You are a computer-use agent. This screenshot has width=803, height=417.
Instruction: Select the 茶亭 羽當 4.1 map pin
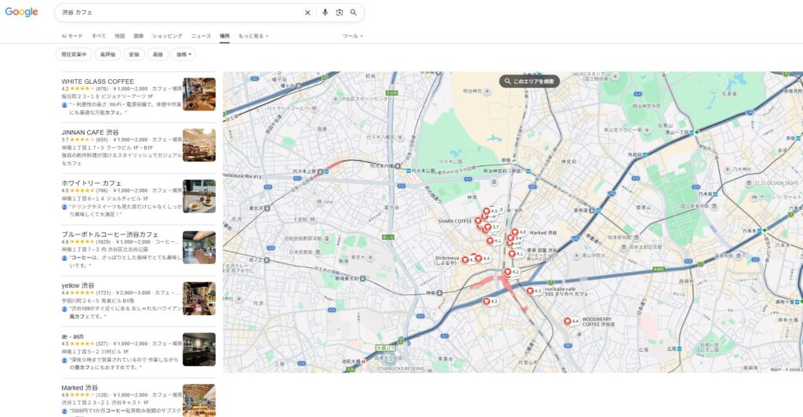(511, 254)
